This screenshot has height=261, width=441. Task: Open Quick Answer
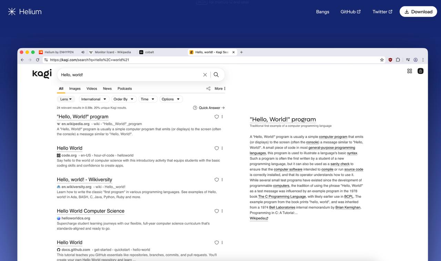point(209,108)
